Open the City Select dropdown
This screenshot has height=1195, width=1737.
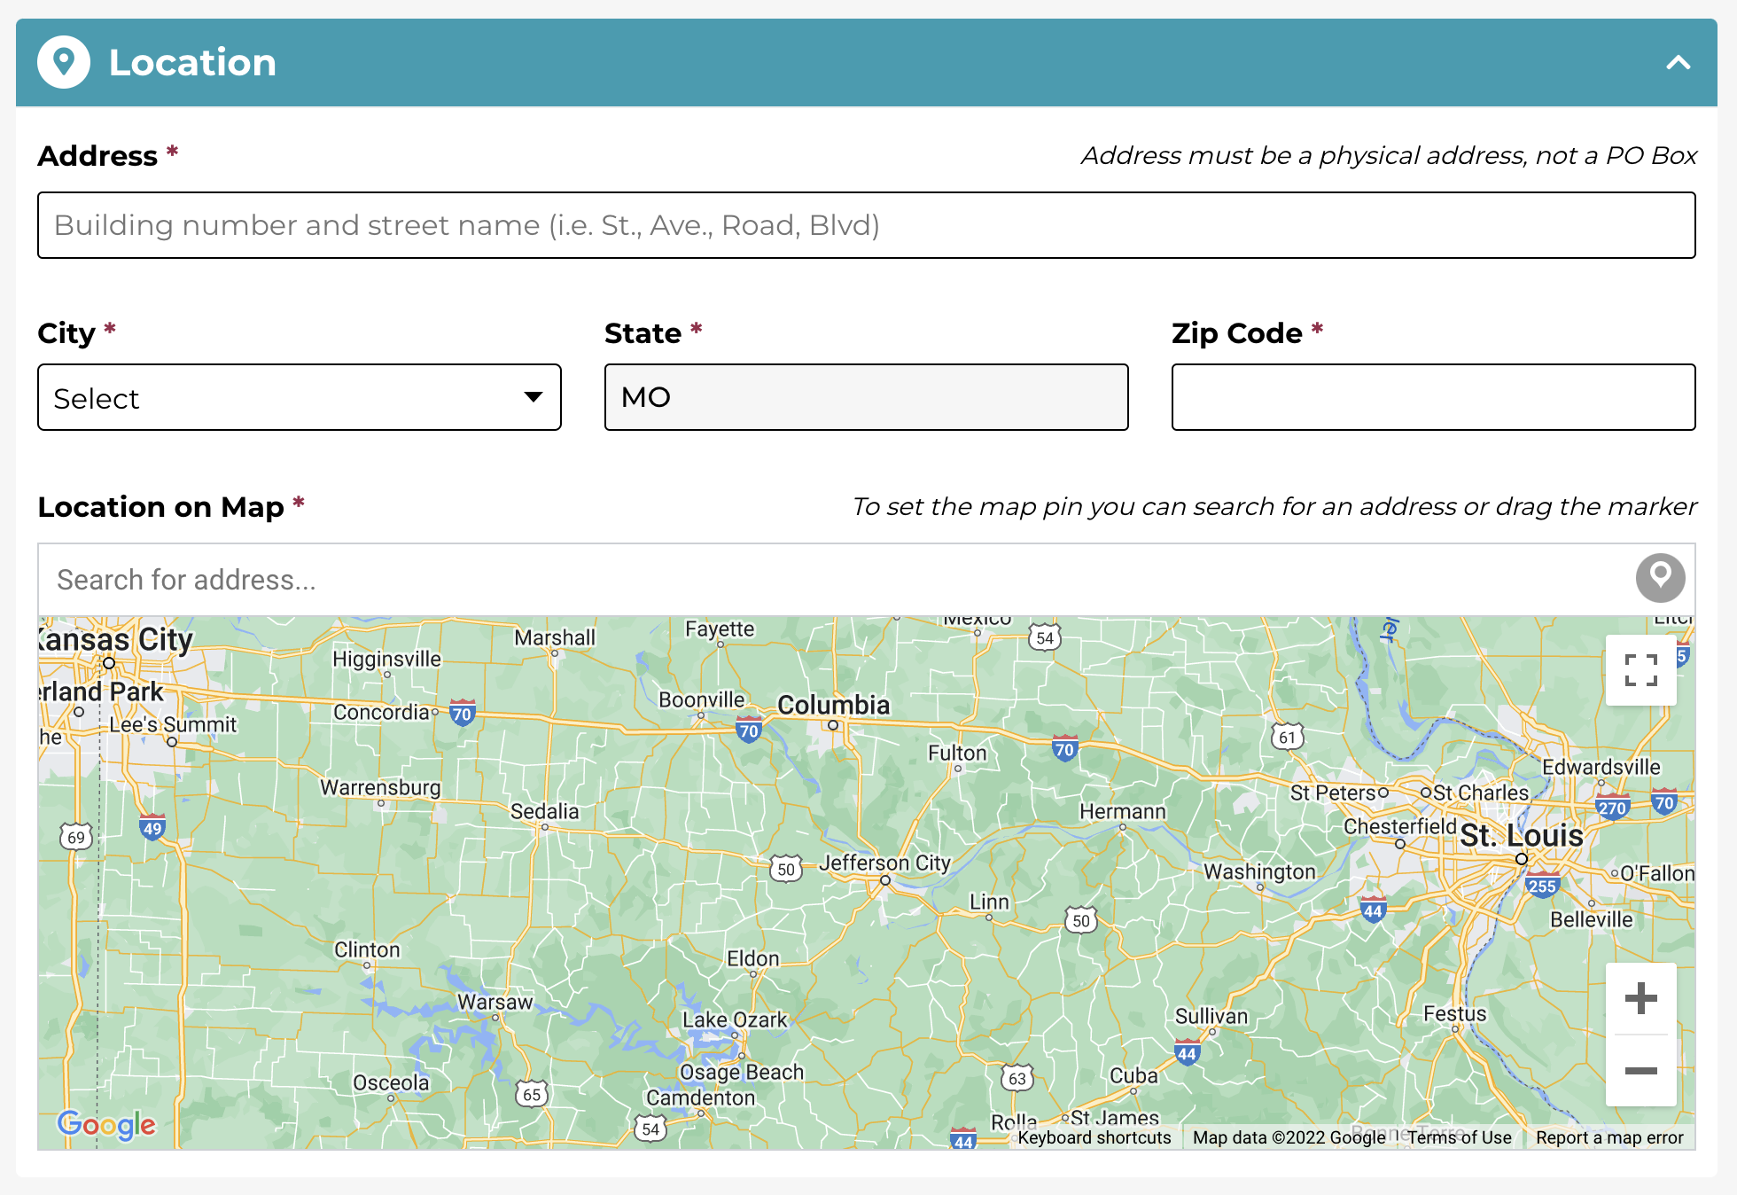click(299, 397)
